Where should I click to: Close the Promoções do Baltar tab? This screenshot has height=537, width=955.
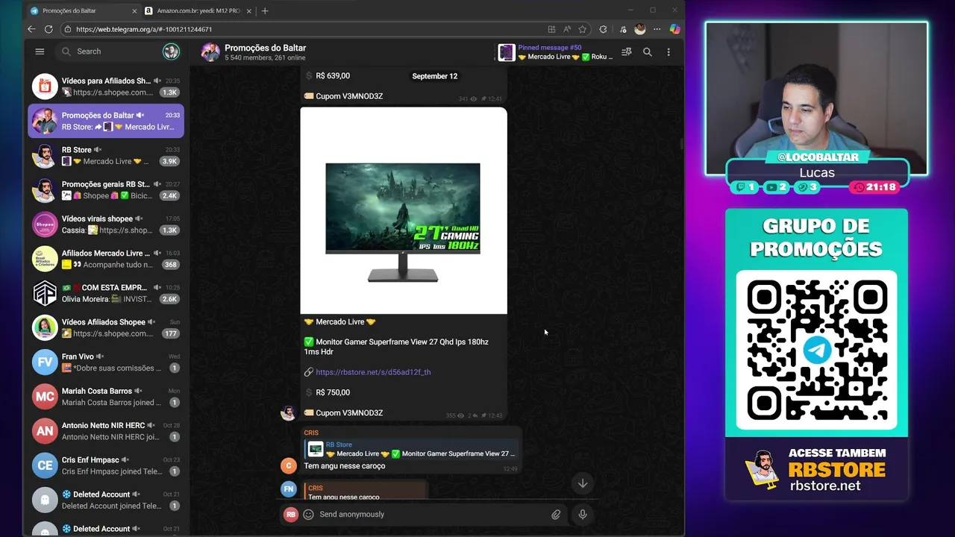click(x=134, y=11)
